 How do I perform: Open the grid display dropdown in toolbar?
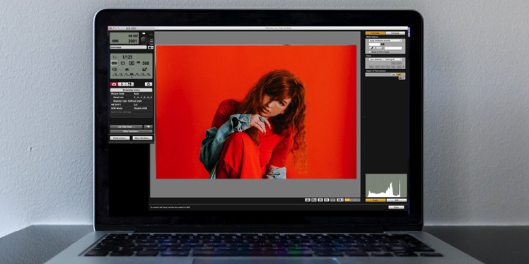tap(340, 200)
